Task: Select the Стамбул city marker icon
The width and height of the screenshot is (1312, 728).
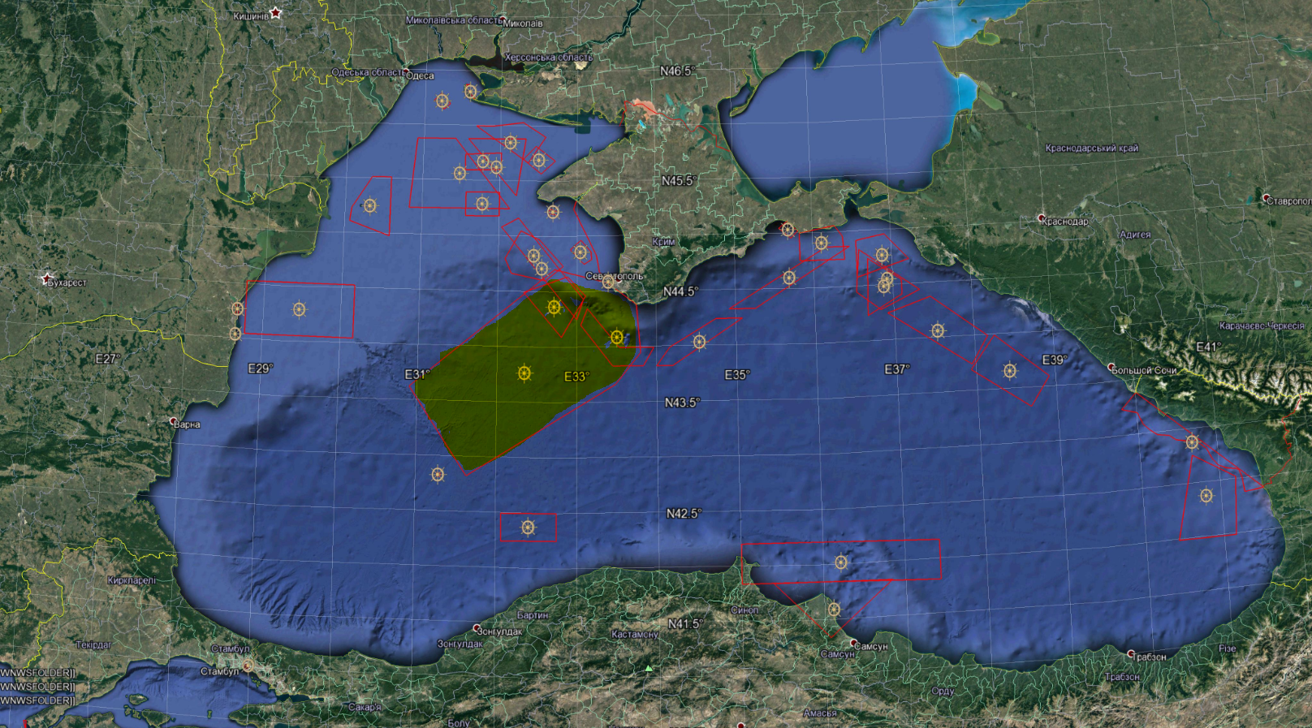Action: [x=248, y=666]
